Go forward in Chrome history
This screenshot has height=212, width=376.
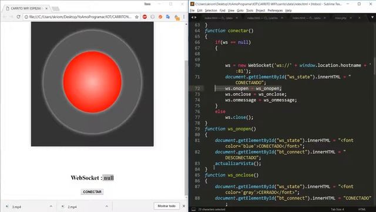point(11,17)
